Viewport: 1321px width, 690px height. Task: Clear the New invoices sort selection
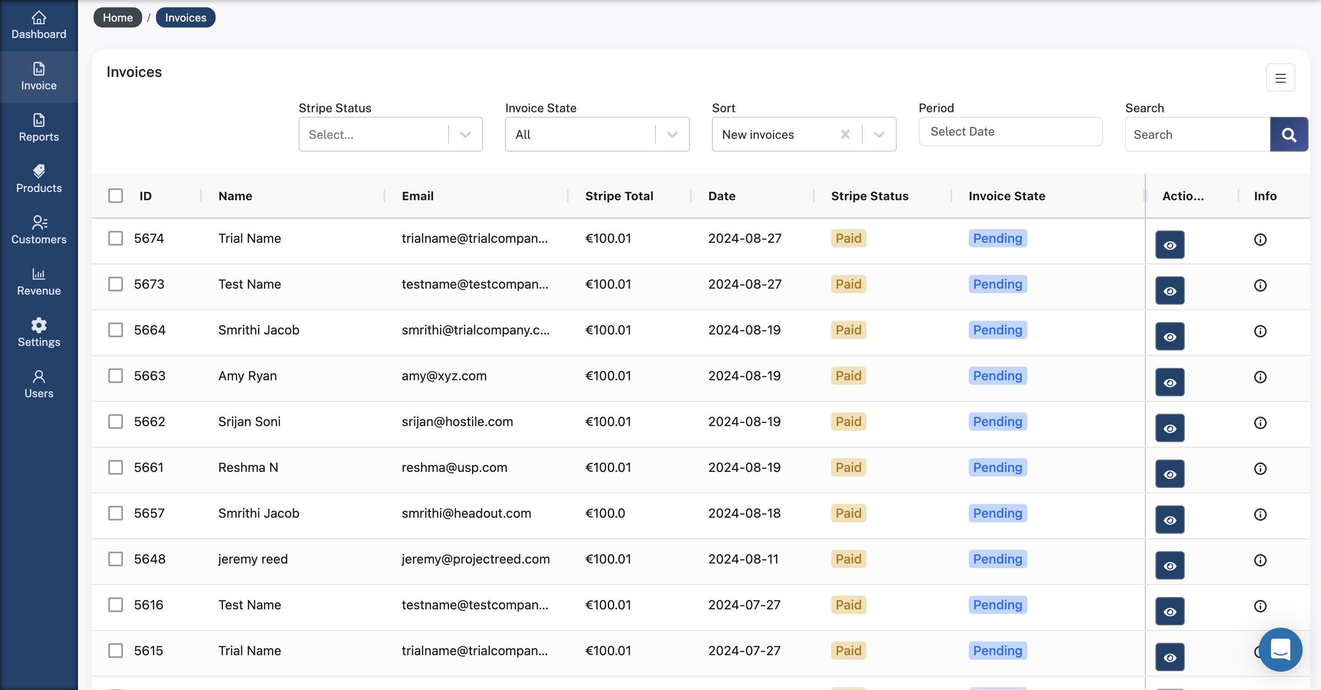pyautogui.click(x=845, y=134)
